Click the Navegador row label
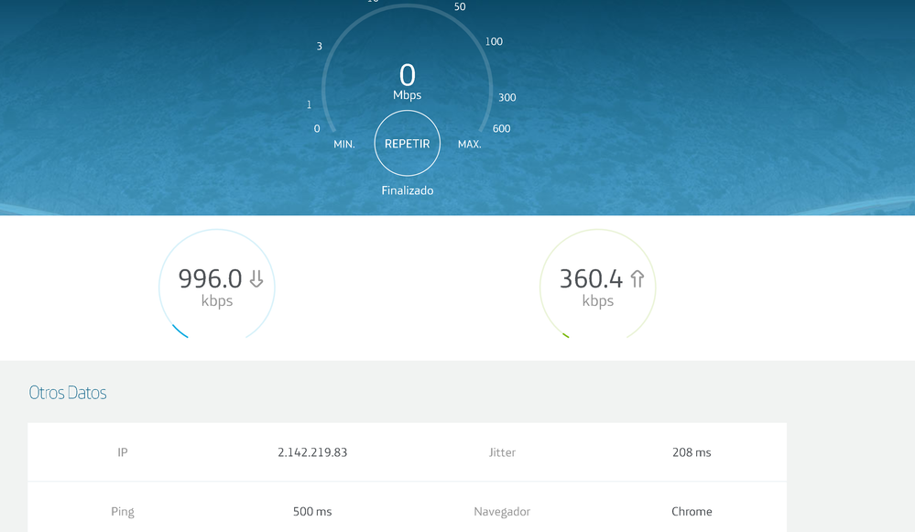Screen dimensions: 915x532 click(502, 512)
